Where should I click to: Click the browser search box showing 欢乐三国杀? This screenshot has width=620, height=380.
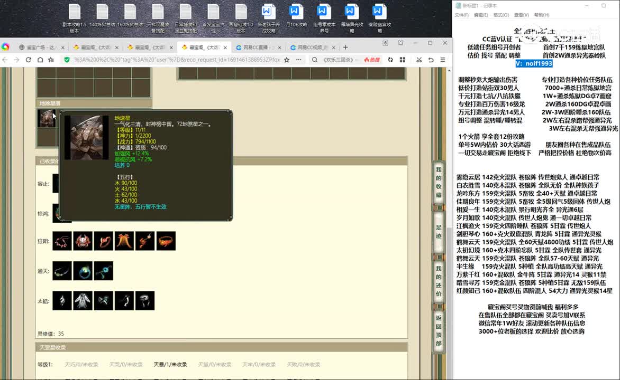tap(341, 60)
